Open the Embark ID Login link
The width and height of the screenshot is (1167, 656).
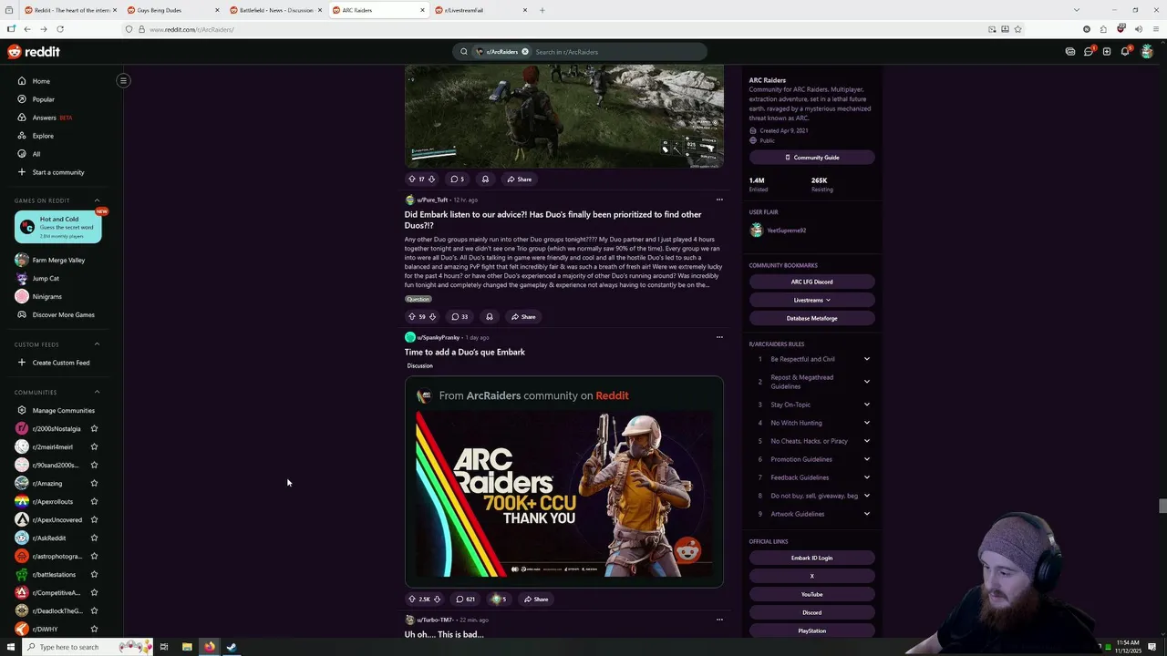[x=811, y=558]
